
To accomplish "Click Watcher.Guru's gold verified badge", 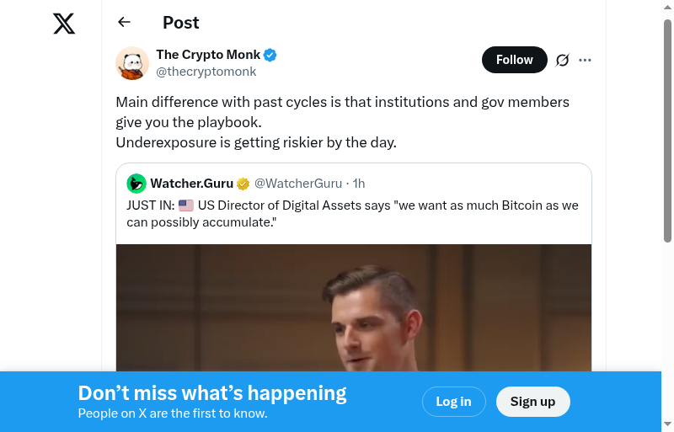I will 243,184.
